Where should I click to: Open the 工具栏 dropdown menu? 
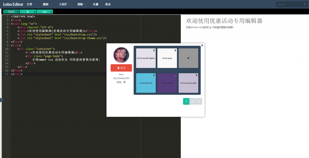65,5
